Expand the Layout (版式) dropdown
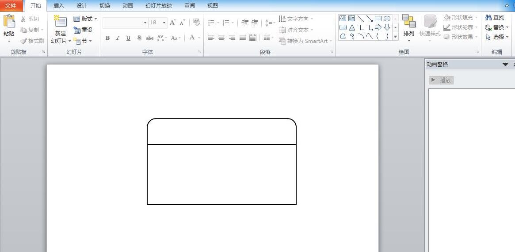The height and width of the screenshot is (252, 515). (85, 19)
